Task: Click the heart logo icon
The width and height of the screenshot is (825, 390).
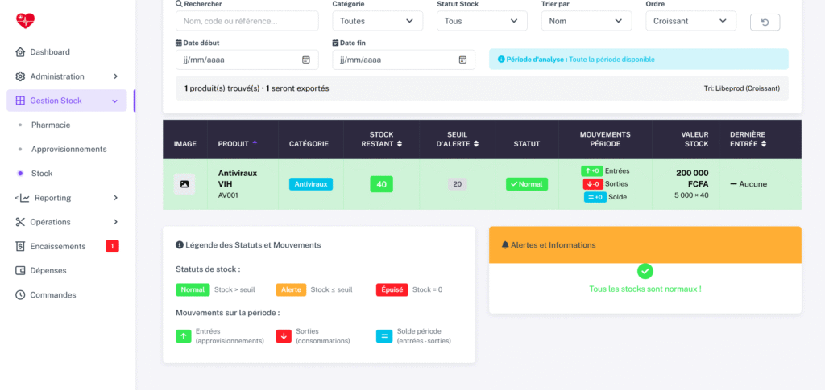Action: pos(26,21)
